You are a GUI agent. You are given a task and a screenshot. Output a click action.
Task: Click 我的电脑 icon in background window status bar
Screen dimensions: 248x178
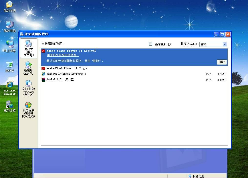pos(190,176)
